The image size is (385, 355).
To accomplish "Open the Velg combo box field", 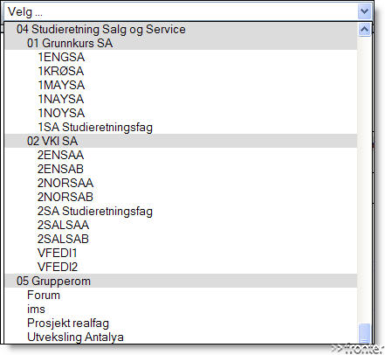I will (189, 12).
